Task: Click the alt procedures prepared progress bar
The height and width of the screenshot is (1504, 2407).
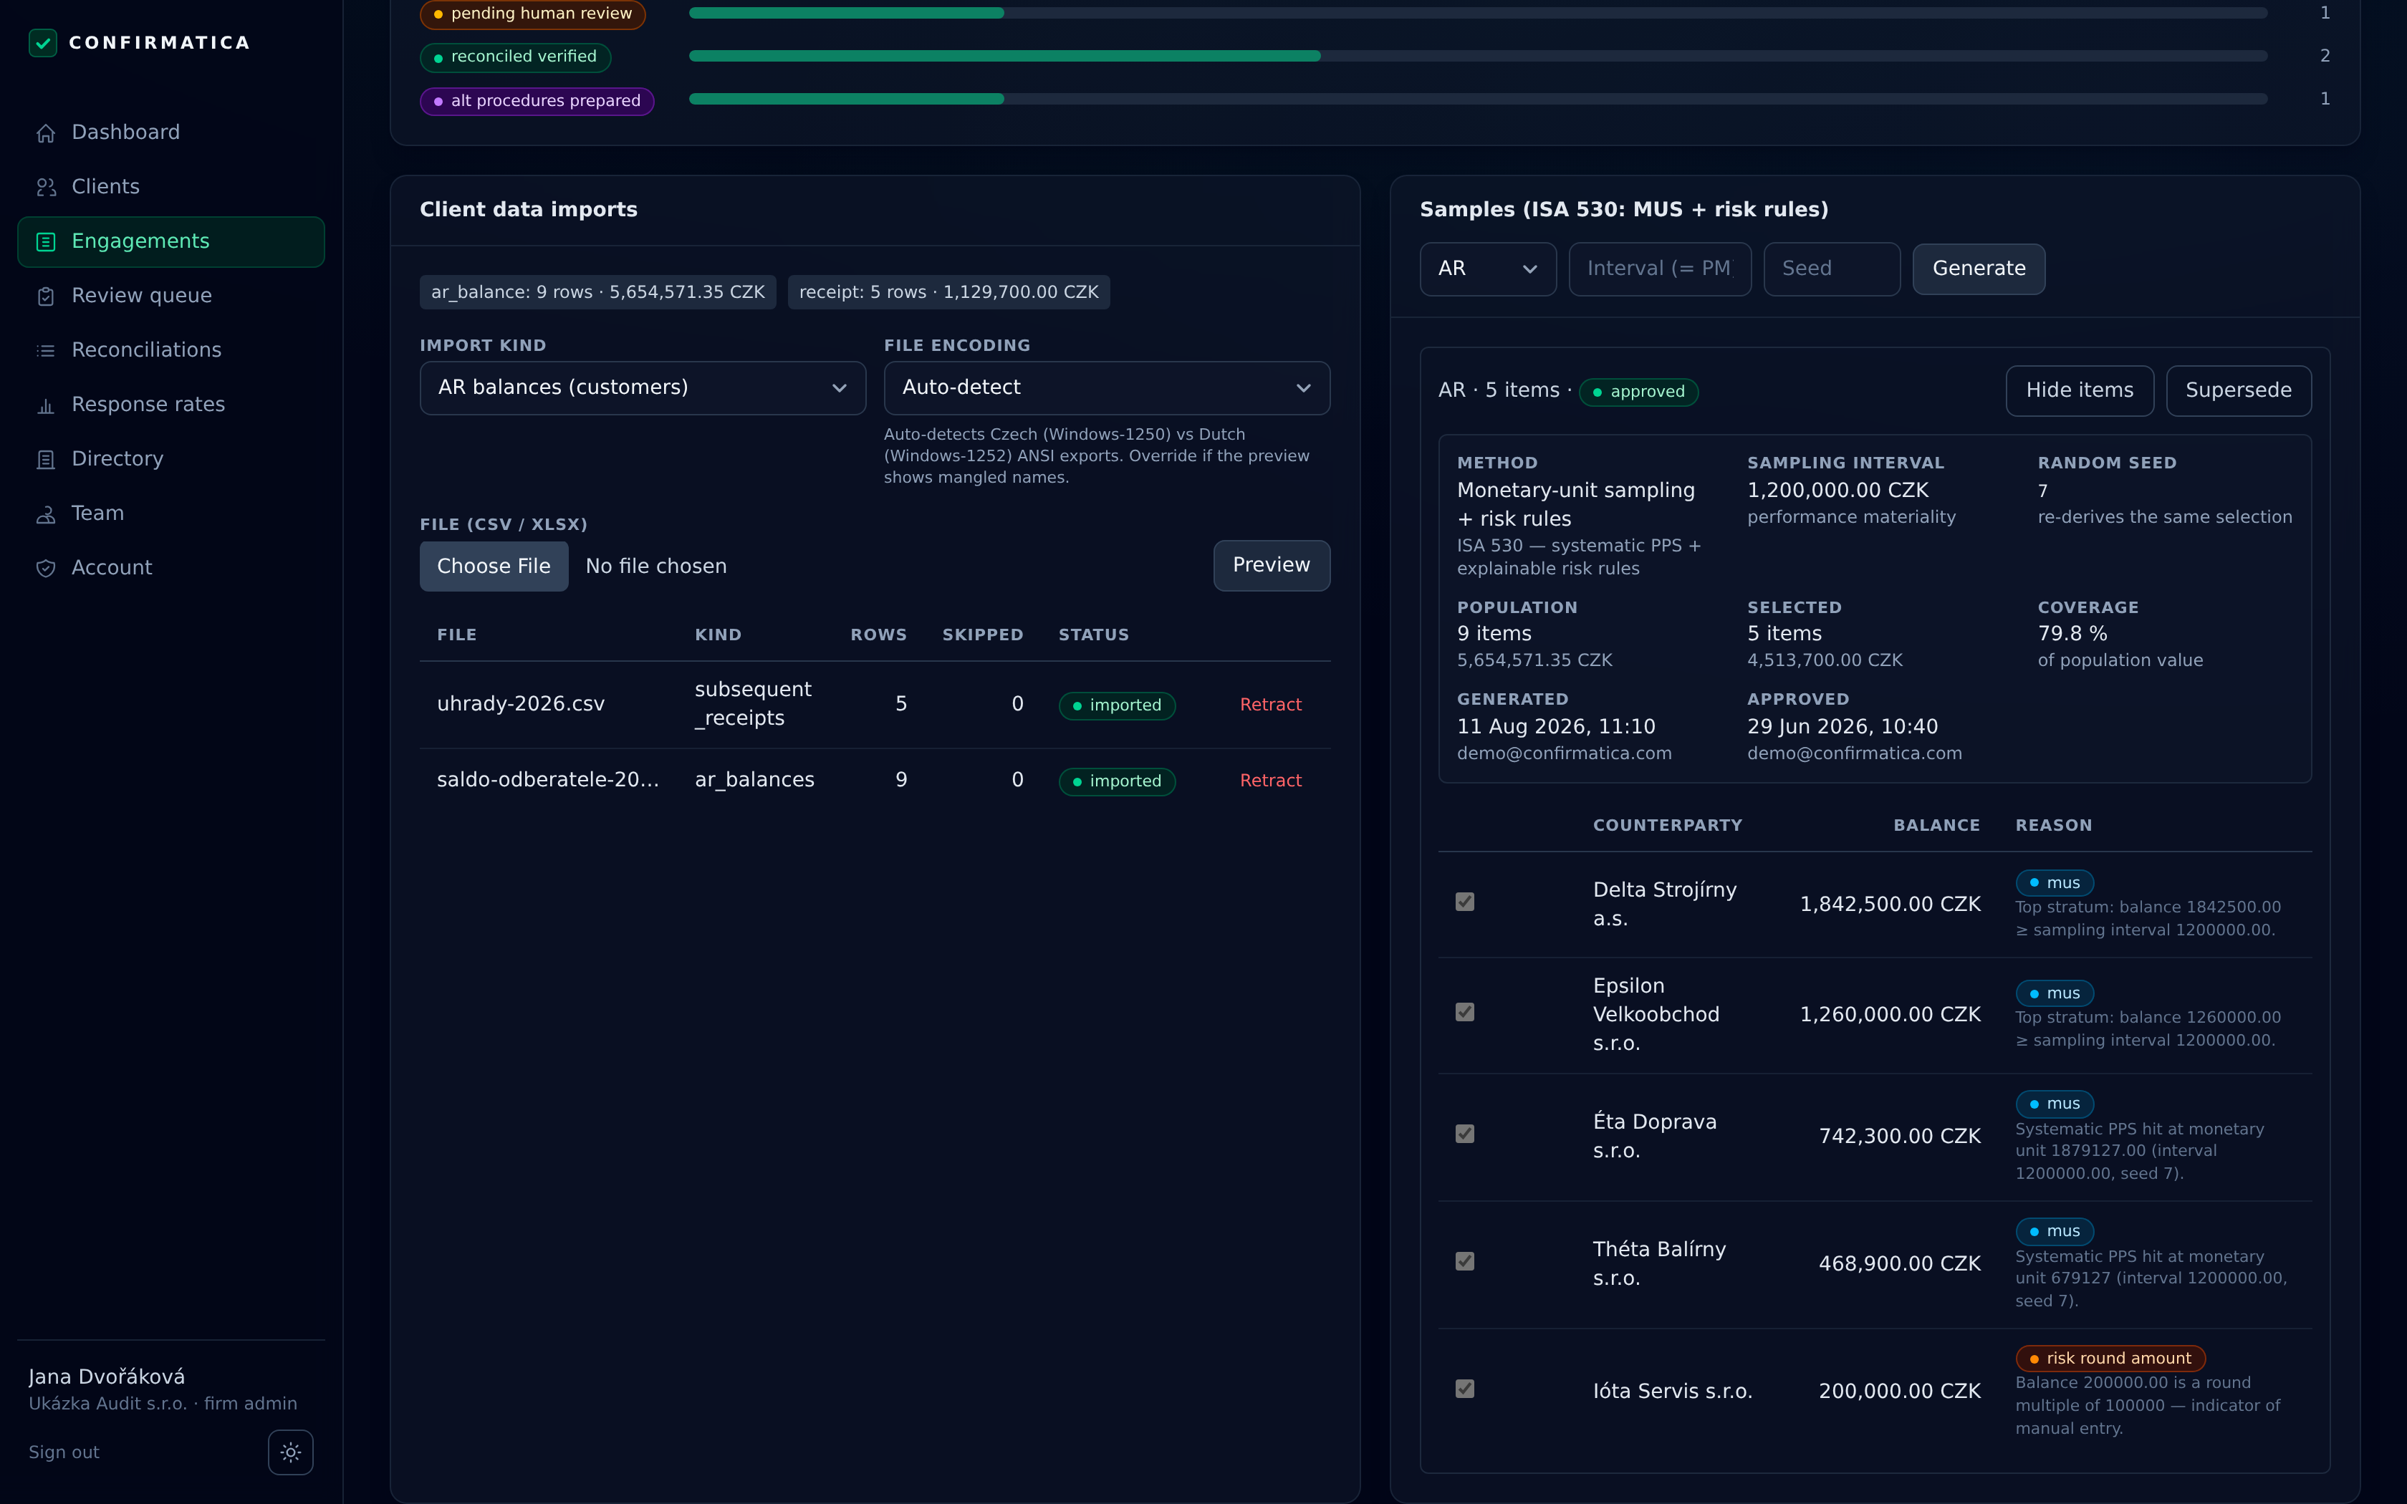Action: point(1478,99)
